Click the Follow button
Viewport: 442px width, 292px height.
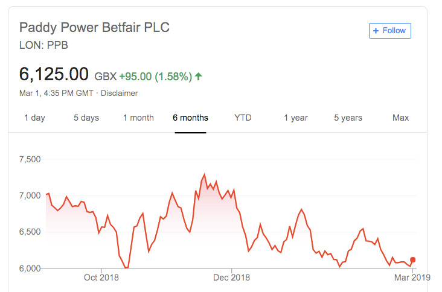point(390,31)
